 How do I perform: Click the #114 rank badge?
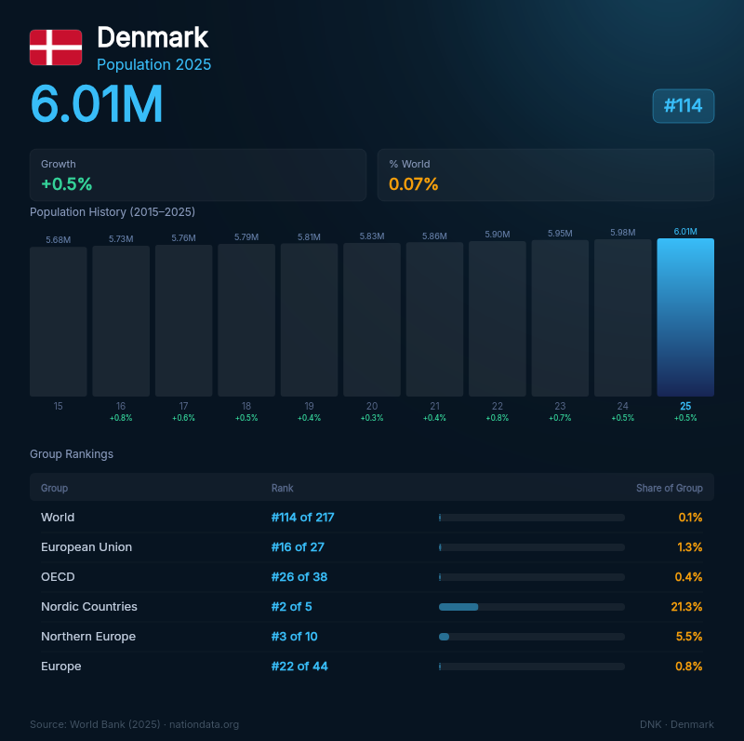tap(683, 106)
